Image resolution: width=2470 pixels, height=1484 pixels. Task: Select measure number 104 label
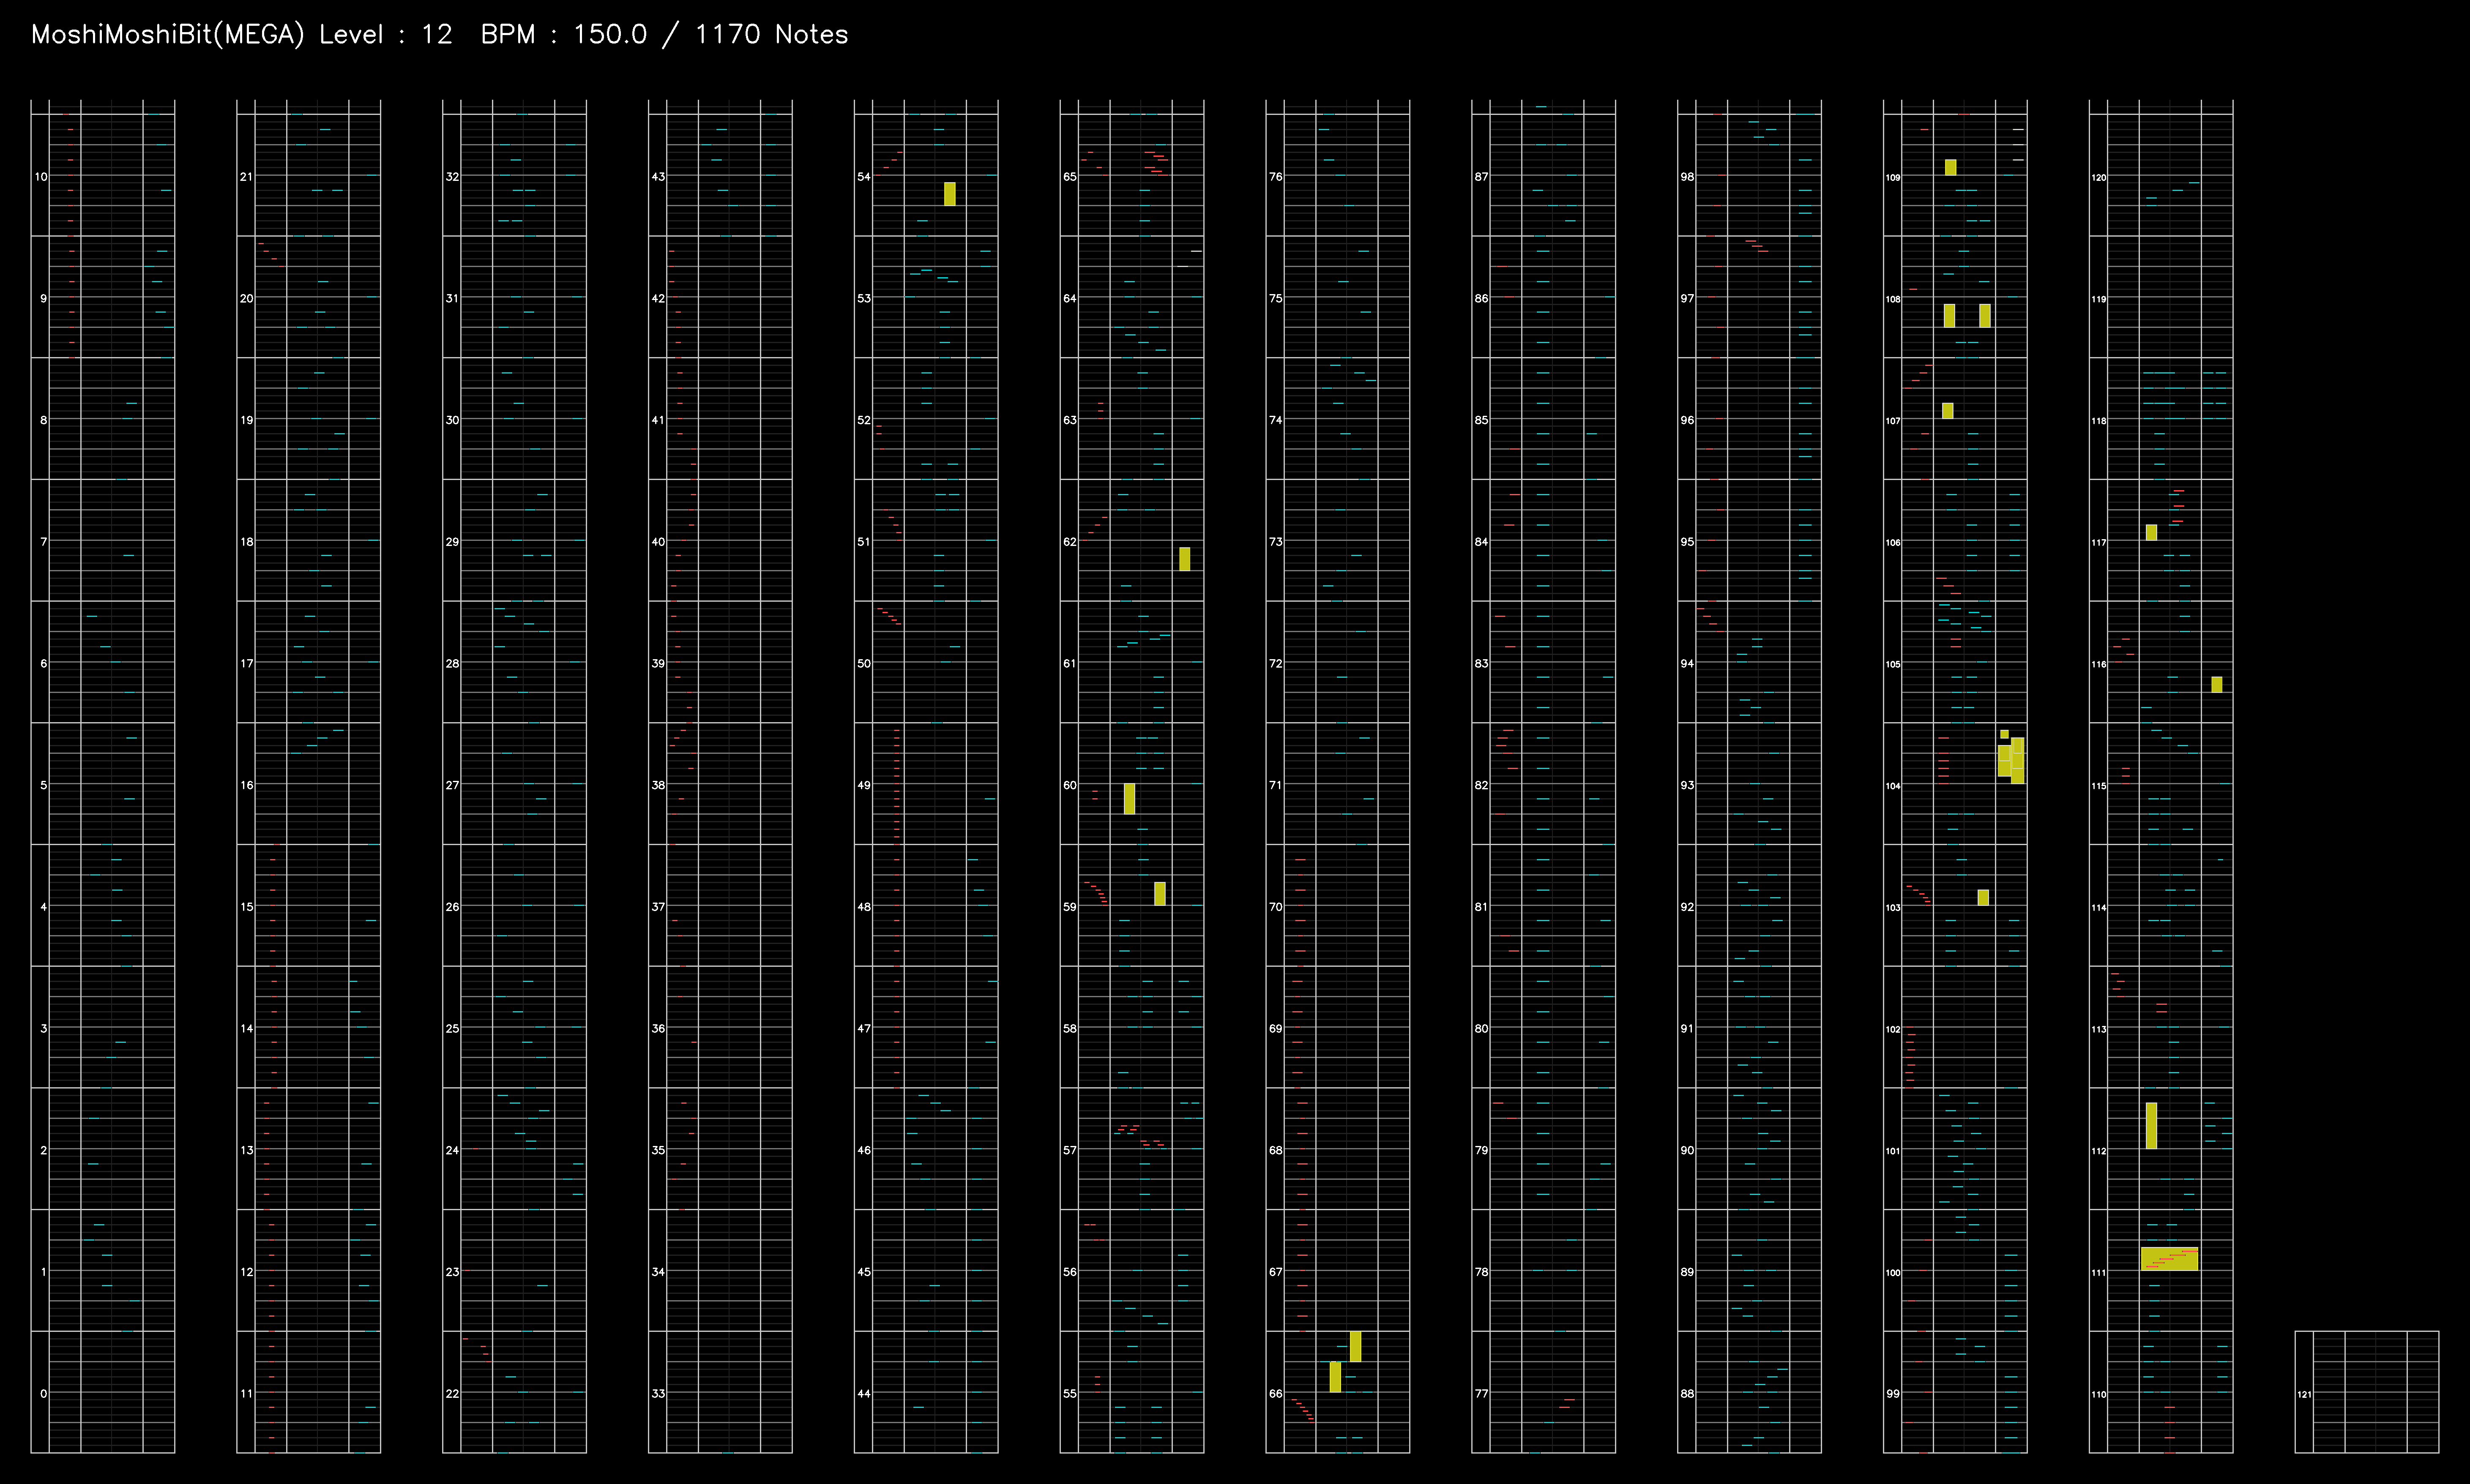point(1893,787)
